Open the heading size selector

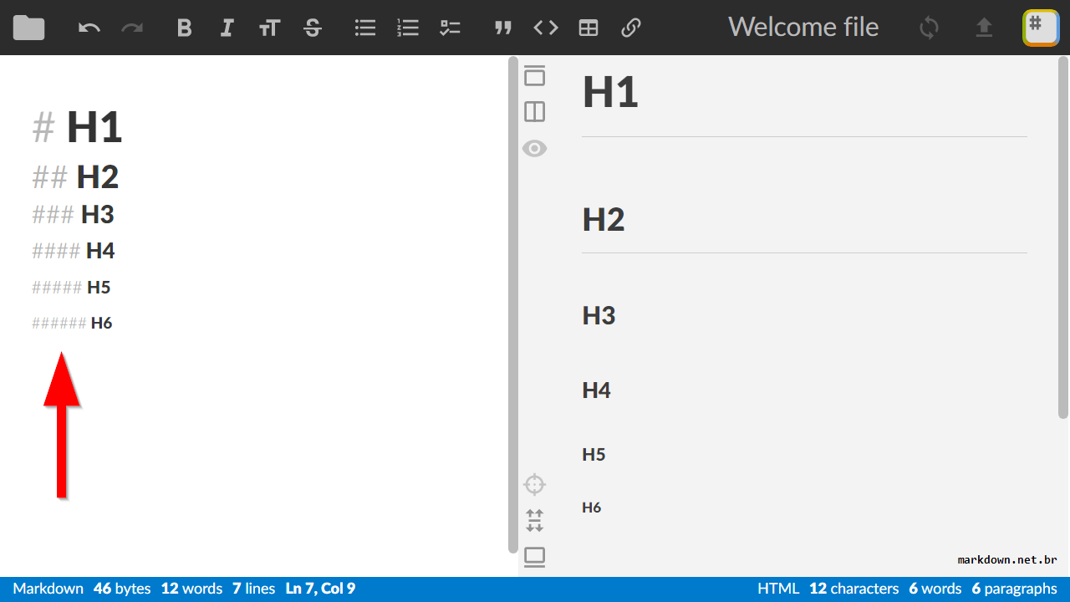269,28
